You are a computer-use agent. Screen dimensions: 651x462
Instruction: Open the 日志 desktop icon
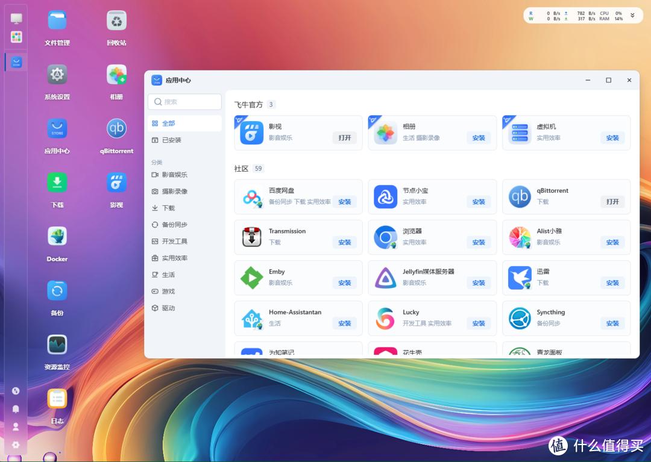[57, 399]
